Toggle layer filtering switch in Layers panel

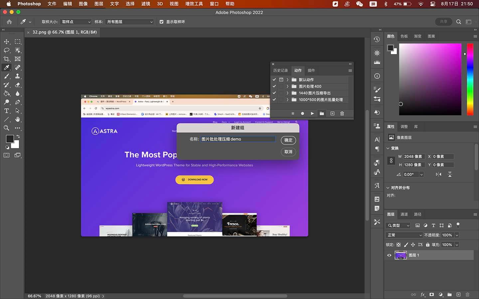[x=458, y=225]
